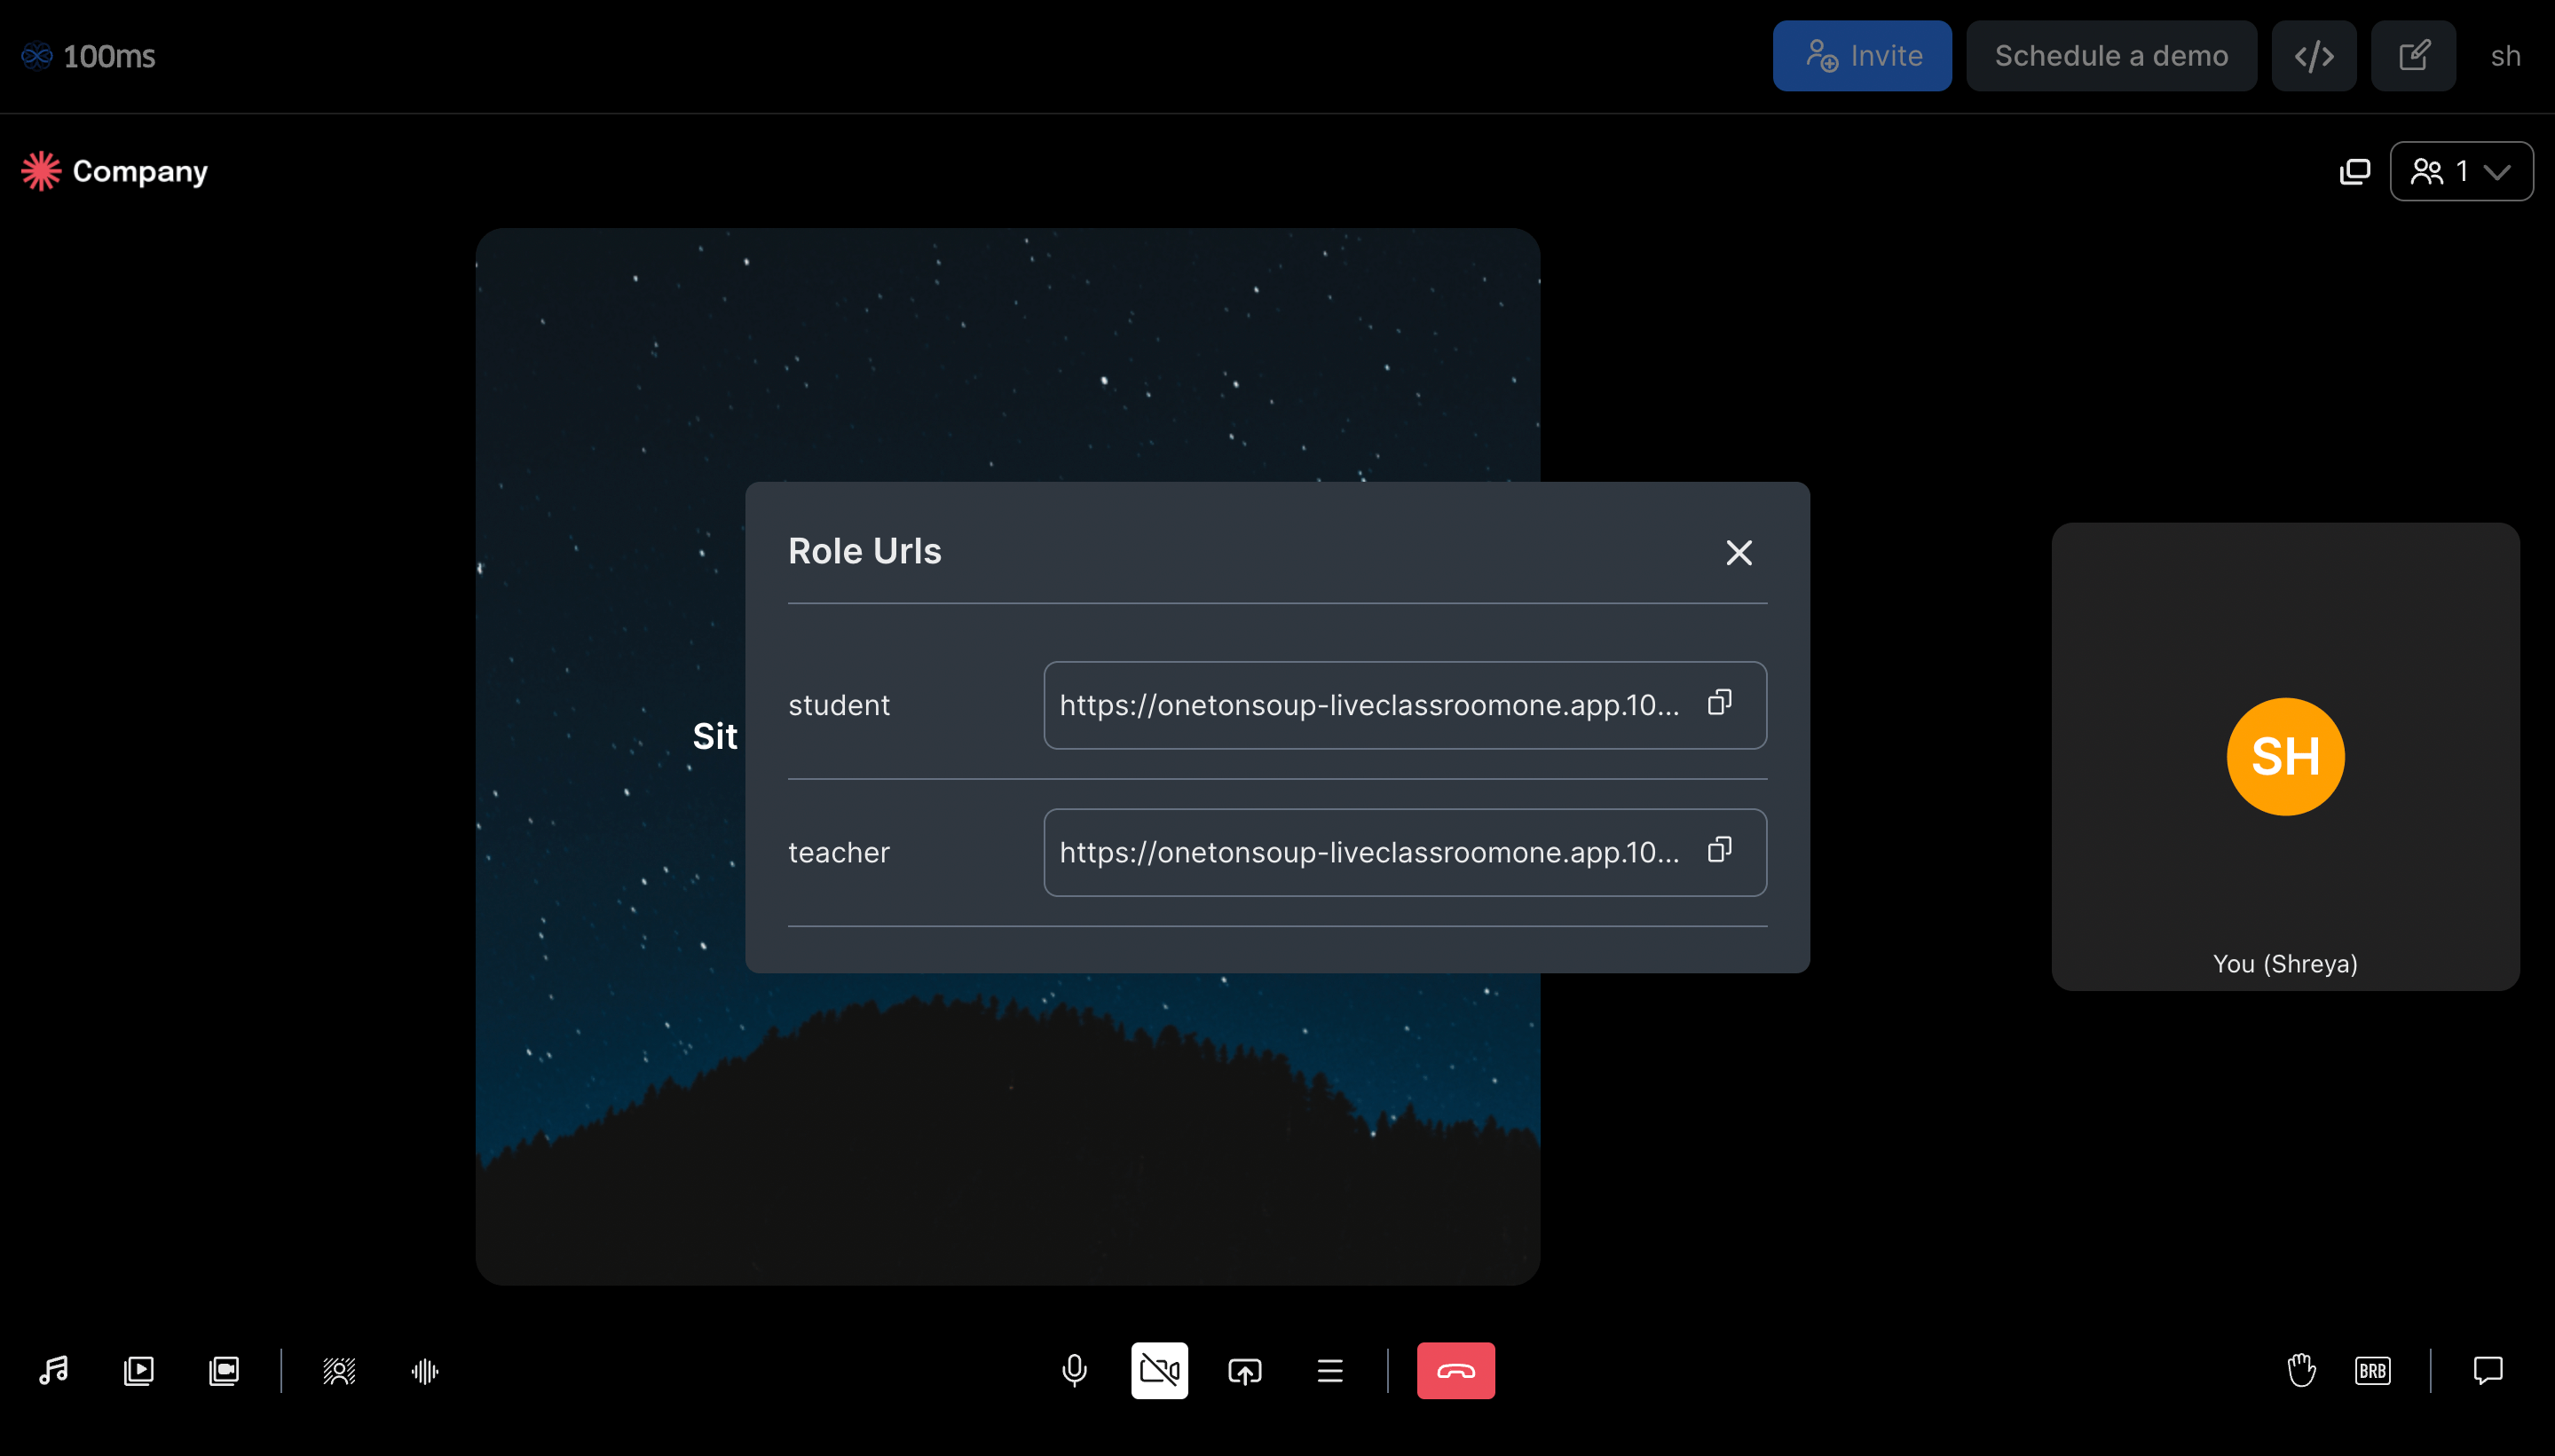The width and height of the screenshot is (2555, 1456).
Task: Toggle the virtual background icon
Action: tap(337, 1370)
